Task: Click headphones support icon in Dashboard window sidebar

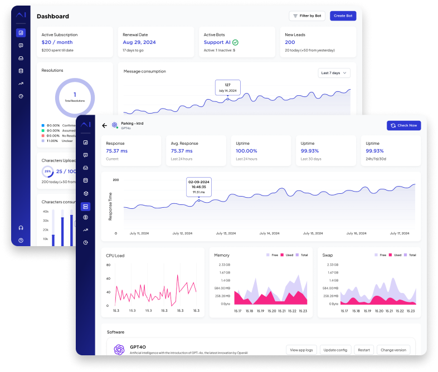Action: coord(21,228)
